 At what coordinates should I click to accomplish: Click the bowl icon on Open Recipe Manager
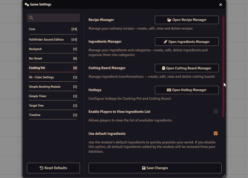click(169, 20)
